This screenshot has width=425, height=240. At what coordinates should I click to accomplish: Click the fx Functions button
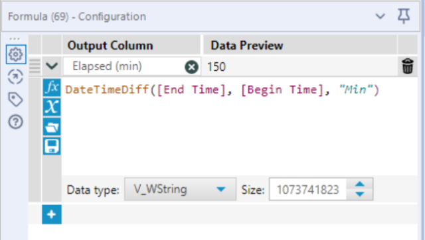tap(52, 88)
